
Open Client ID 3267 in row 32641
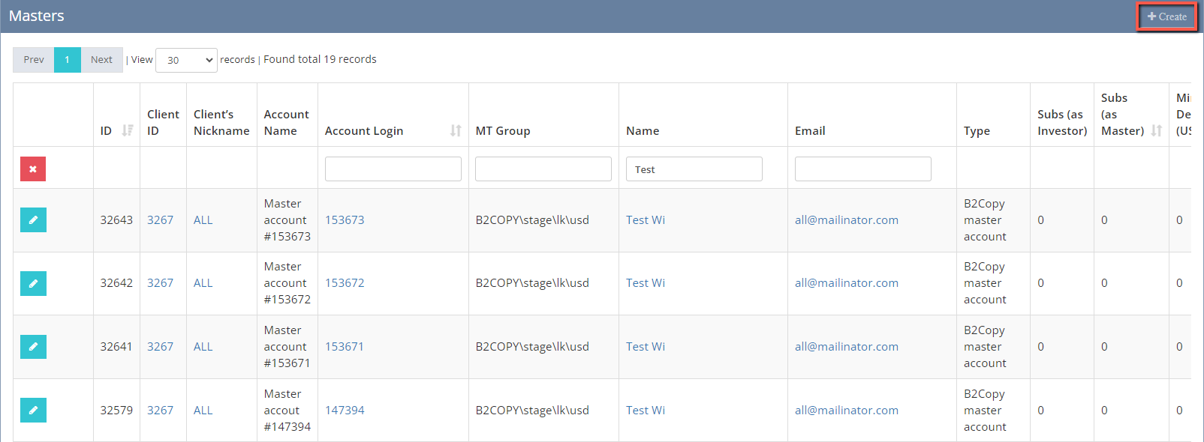[160, 346]
